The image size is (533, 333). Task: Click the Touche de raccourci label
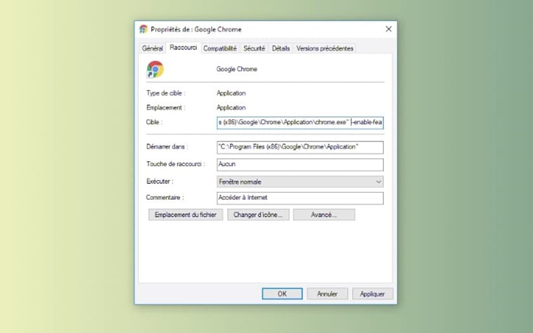pos(175,164)
